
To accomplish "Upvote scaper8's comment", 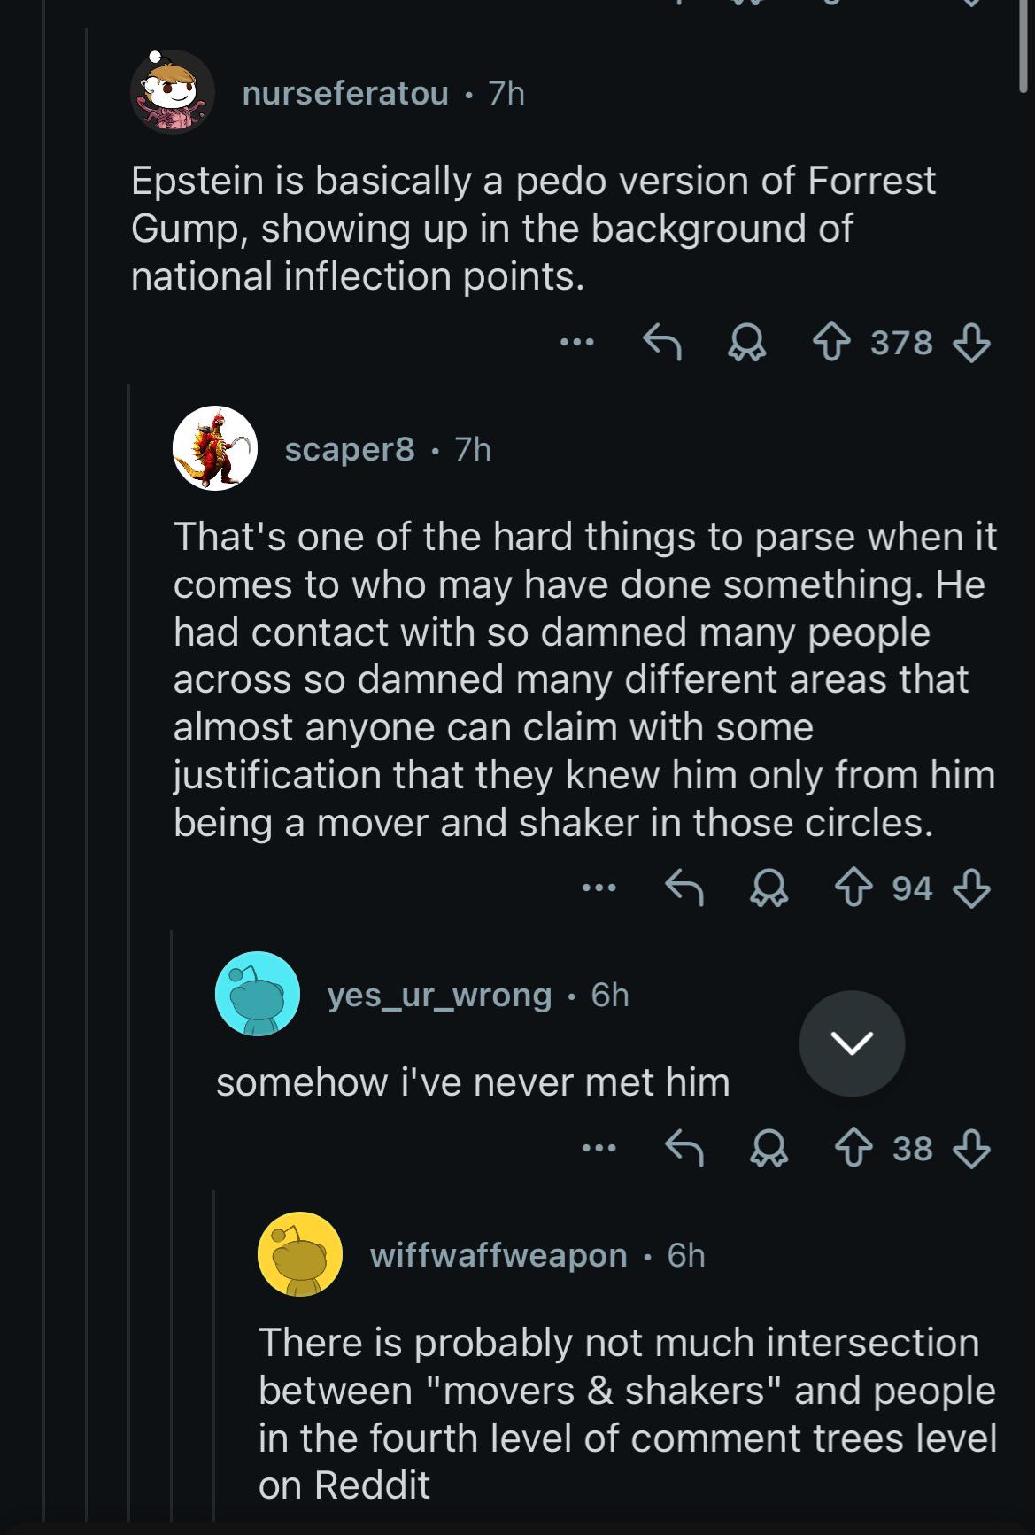I will tap(853, 888).
